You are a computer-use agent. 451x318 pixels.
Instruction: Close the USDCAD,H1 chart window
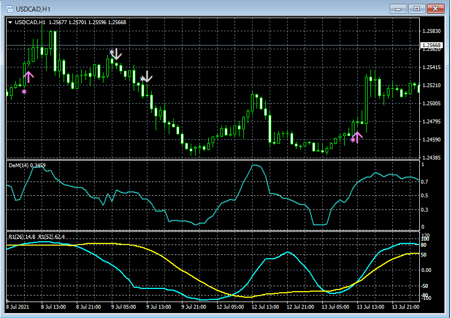(x=436, y=9)
